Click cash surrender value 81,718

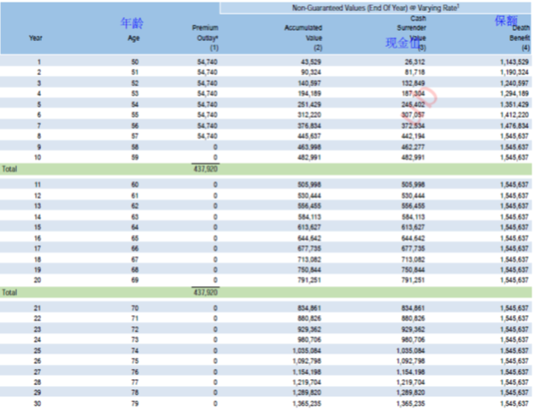coord(414,73)
